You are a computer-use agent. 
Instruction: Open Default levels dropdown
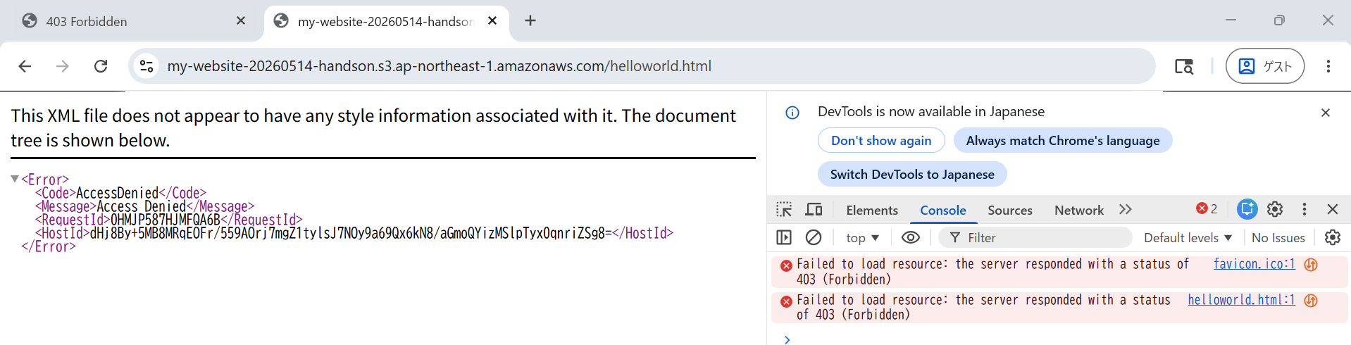(1188, 238)
